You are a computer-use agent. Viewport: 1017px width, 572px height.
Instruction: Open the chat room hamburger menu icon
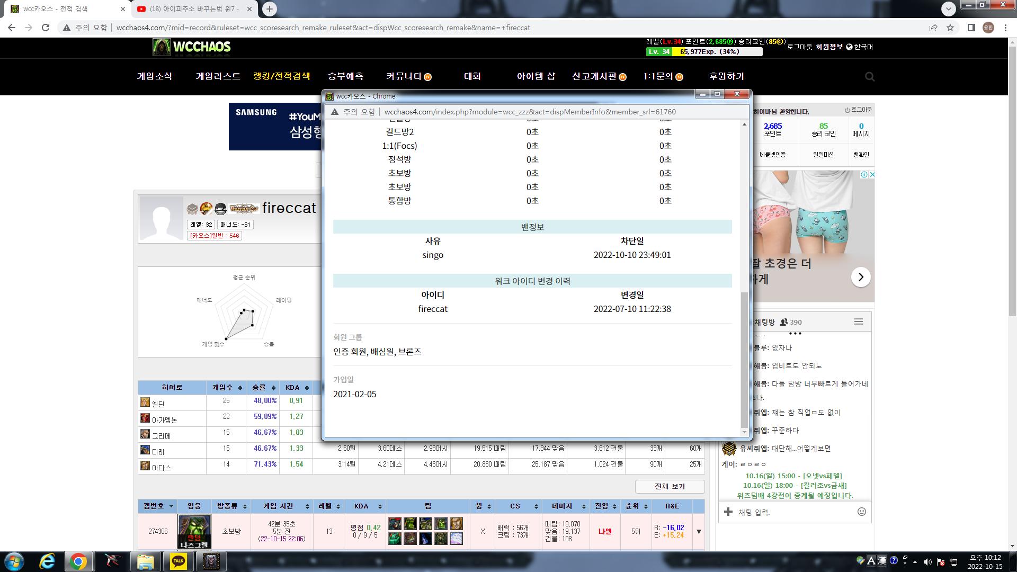tap(859, 321)
